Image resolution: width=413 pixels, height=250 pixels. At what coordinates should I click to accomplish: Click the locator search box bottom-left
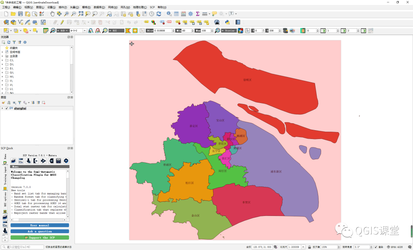tap(23, 247)
